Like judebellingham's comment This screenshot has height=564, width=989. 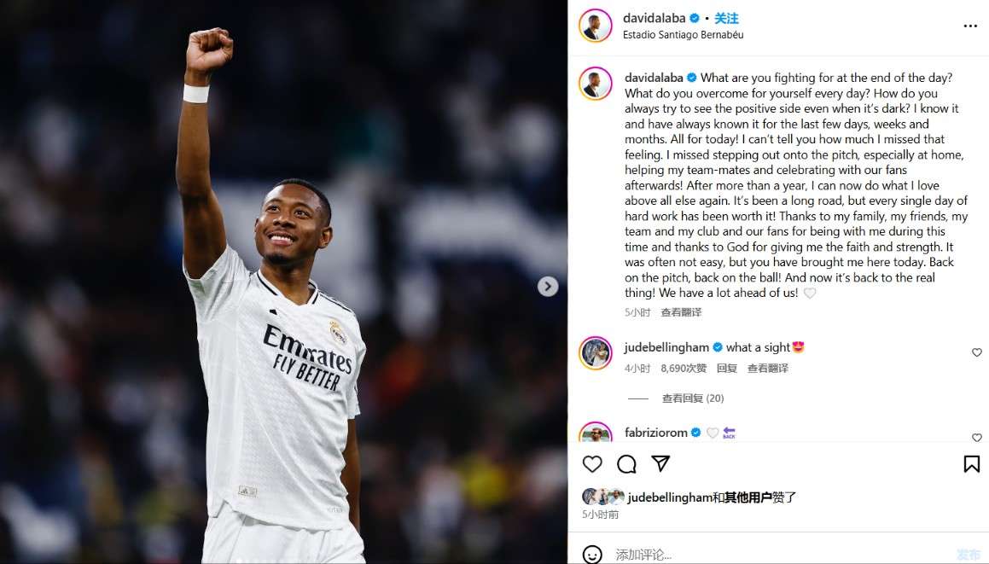click(x=976, y=352)
